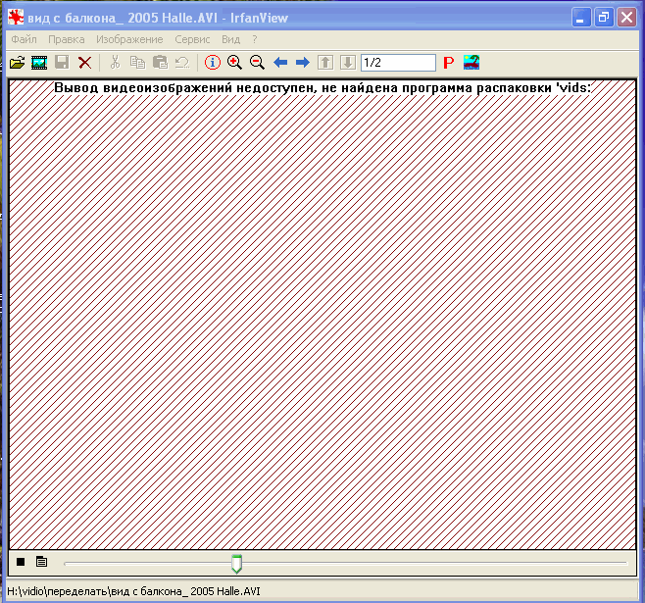Click the file path text in status bar

coord(133,591)
